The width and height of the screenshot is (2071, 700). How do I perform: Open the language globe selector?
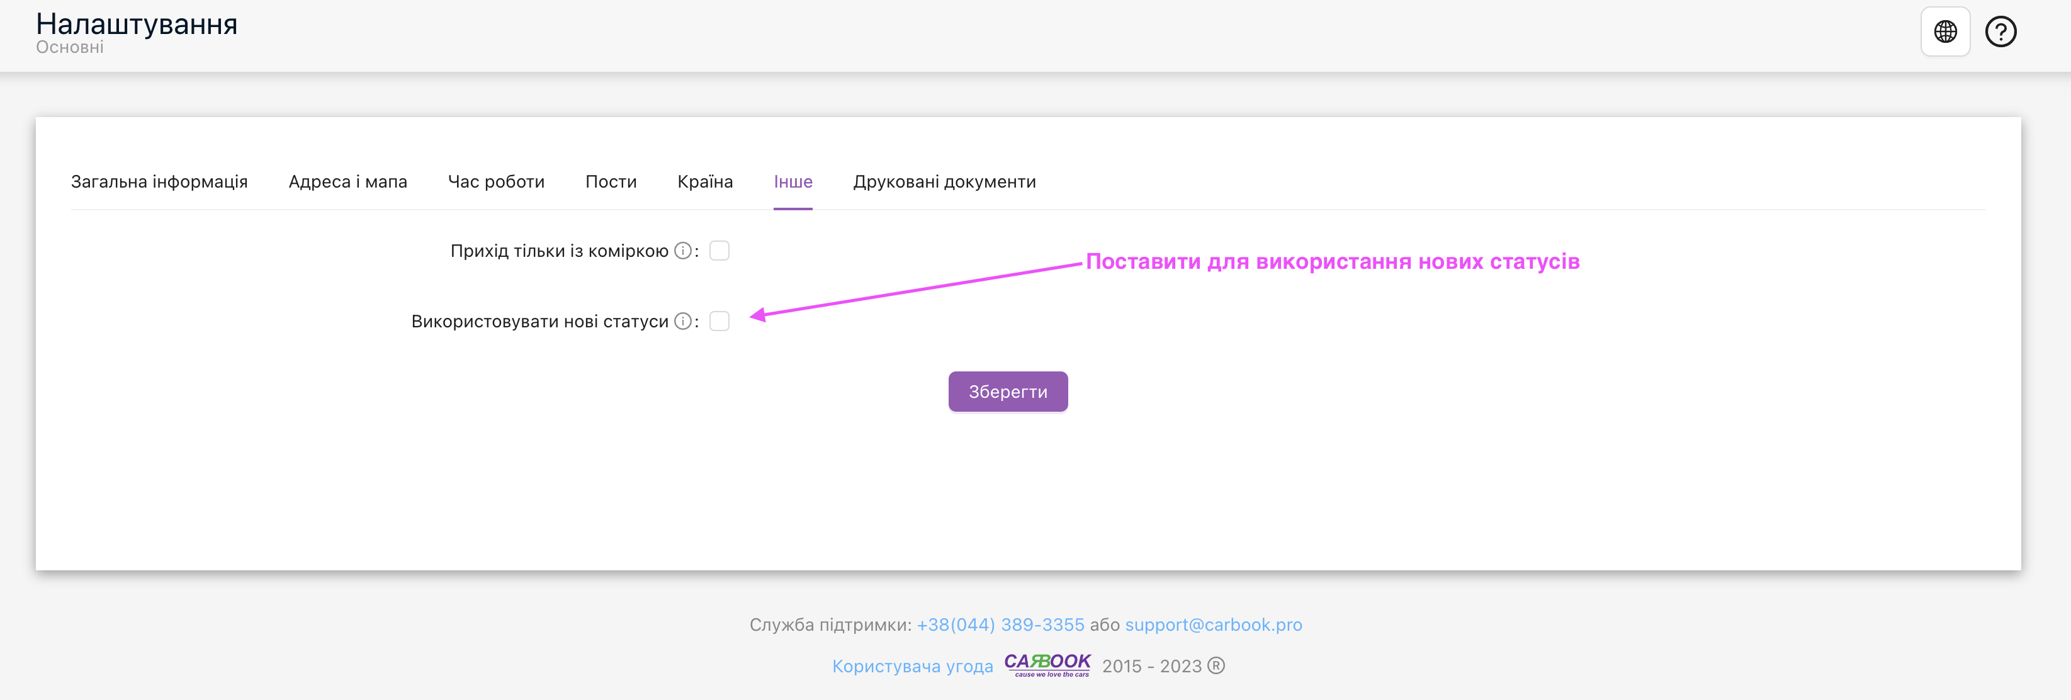click(1944, 32)
